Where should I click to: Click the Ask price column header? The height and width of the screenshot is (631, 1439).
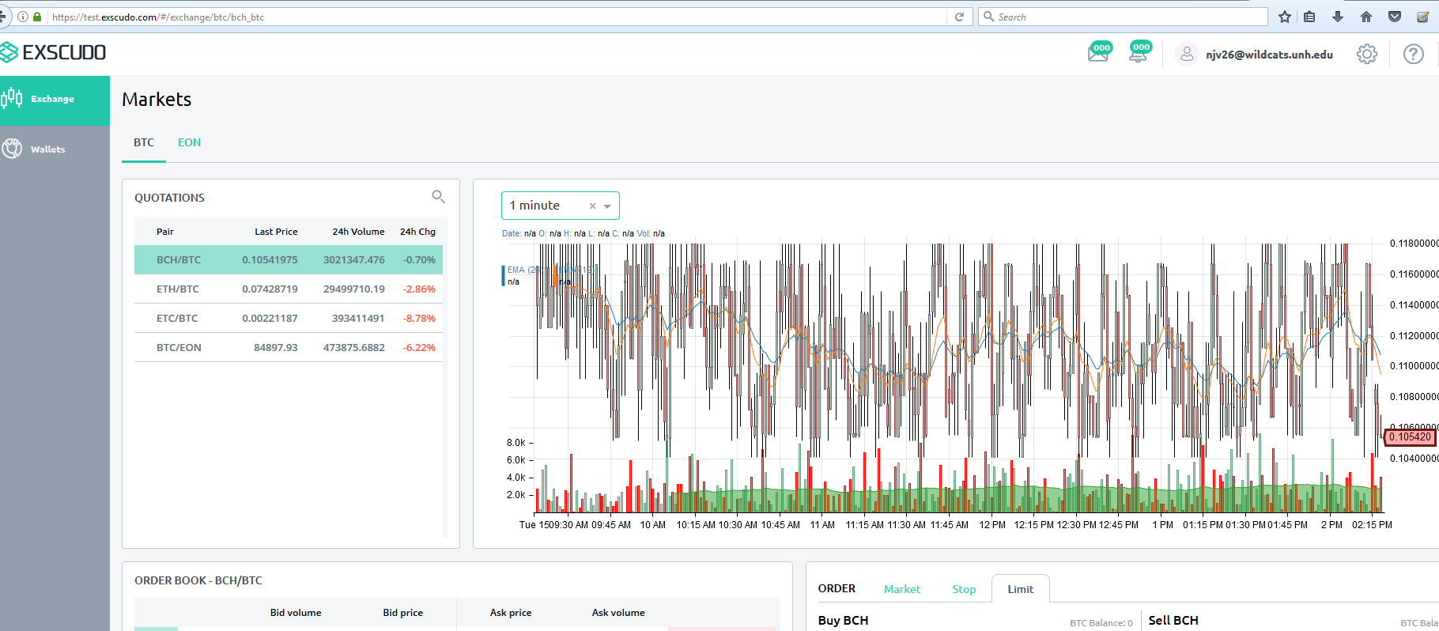(511, 613)
